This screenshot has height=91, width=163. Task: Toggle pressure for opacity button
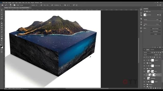point(41,5)
